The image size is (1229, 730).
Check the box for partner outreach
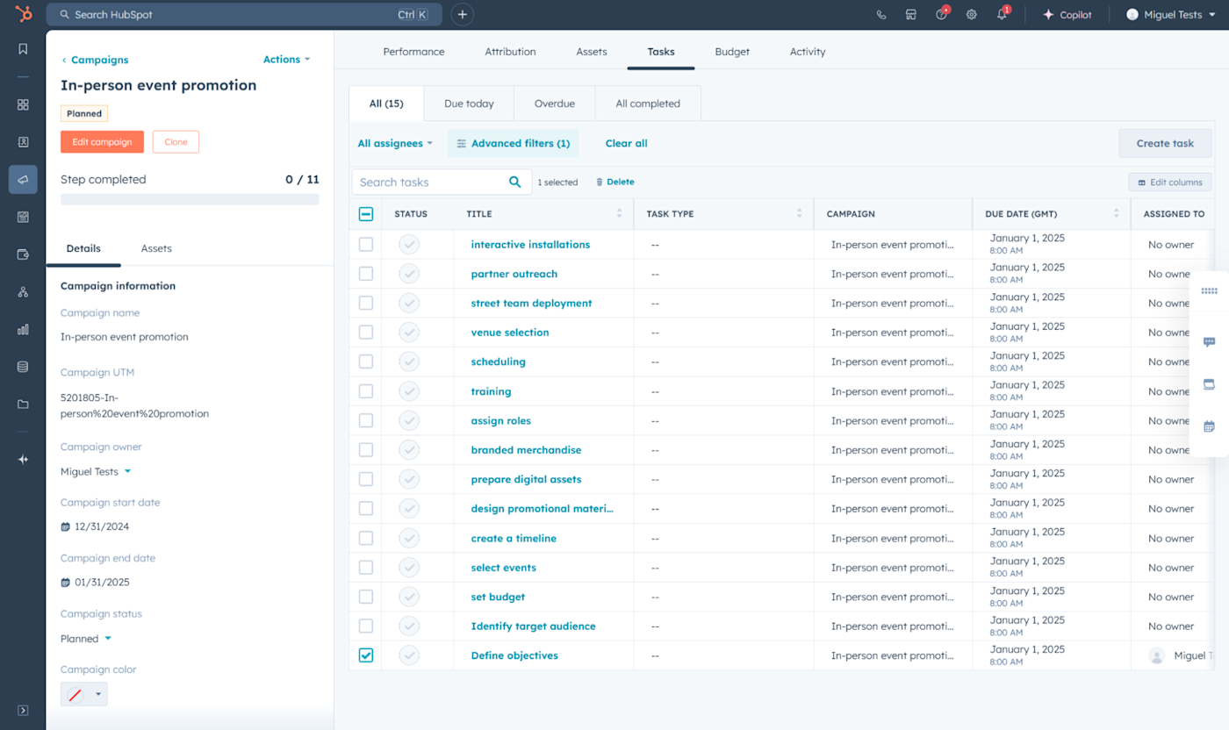click(366, 274)
